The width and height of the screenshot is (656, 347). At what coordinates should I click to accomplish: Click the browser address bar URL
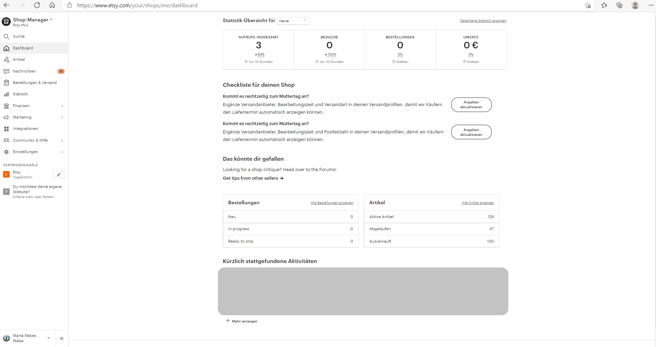pos(137,5)
